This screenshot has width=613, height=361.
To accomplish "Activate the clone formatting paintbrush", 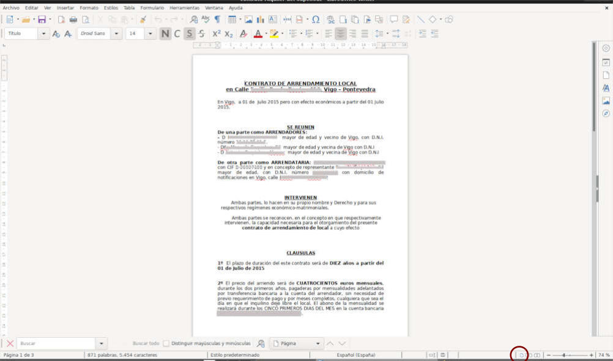I will click(x=143, y=20).
